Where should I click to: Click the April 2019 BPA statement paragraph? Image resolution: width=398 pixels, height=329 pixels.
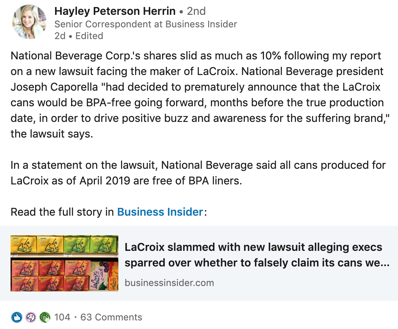coord(197,173)
